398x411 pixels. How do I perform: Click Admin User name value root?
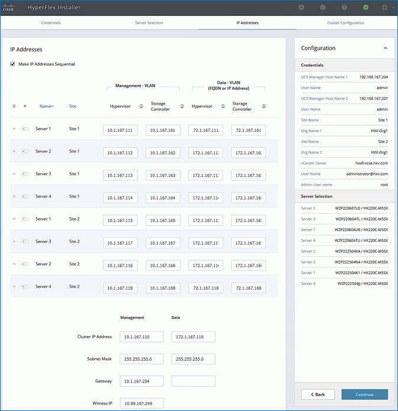(384, 185)
